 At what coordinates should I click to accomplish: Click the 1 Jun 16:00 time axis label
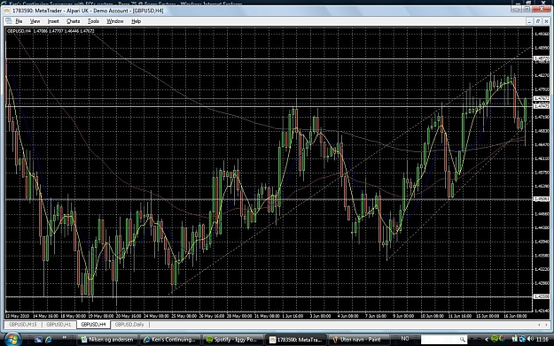pos(293,316)
